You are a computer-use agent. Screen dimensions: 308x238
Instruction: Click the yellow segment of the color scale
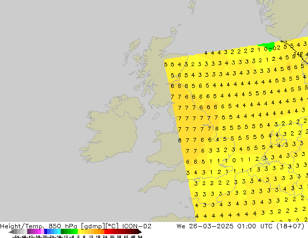pyautogui.click(x=79, y=232)
